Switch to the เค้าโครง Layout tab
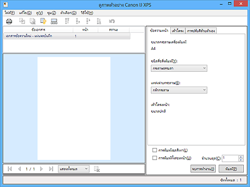Viewport: 250px width, 187px height. point(178,31)
